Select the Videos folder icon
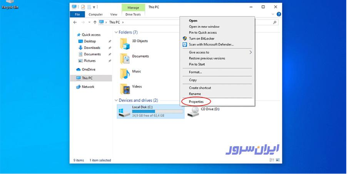 [125, 89]
